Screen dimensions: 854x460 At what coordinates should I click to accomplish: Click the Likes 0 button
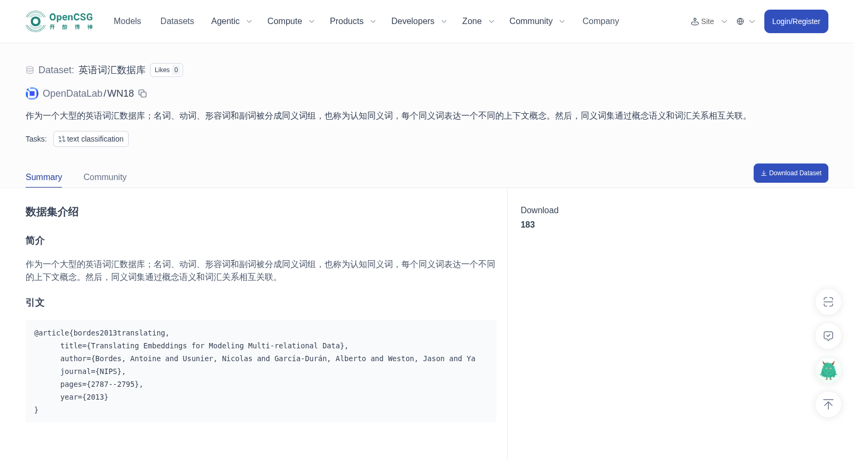[x=167, y=70]
